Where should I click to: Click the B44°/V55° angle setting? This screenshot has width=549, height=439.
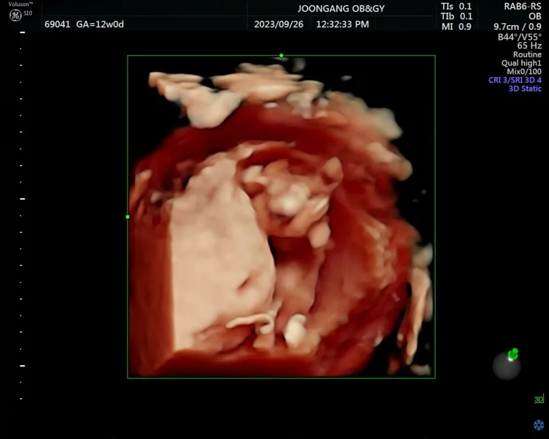coord(520,37)
